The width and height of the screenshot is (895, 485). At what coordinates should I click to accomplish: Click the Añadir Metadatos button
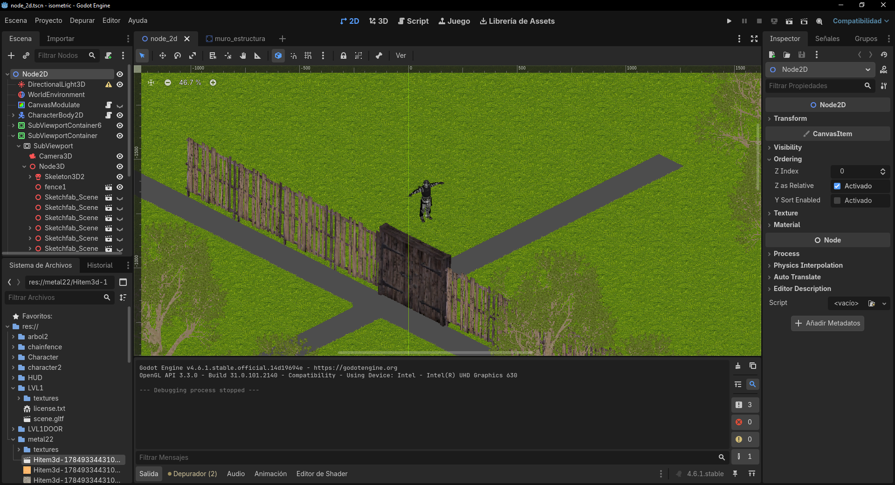(x=827, y=323)
